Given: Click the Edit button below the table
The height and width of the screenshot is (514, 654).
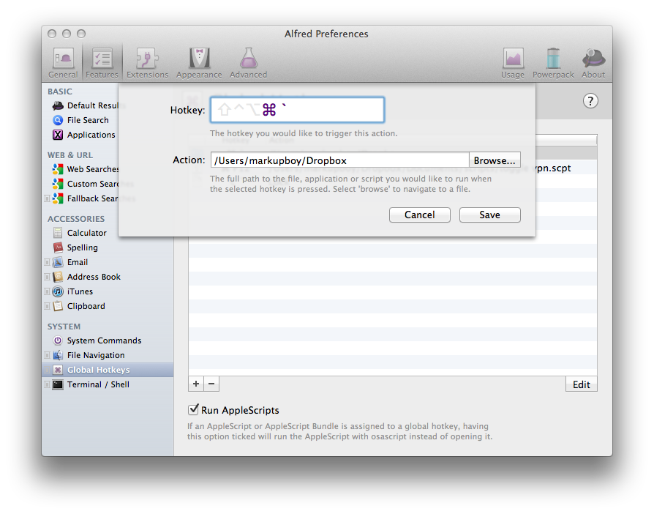Looking at the screenshot, I should pyautogui.click(x=582, y=384).
